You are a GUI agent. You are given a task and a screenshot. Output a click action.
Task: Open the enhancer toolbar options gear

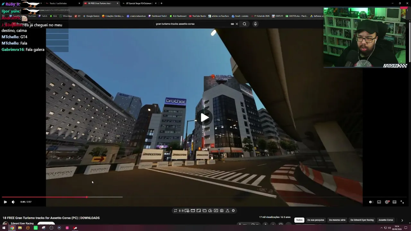[x=233, y=211]
